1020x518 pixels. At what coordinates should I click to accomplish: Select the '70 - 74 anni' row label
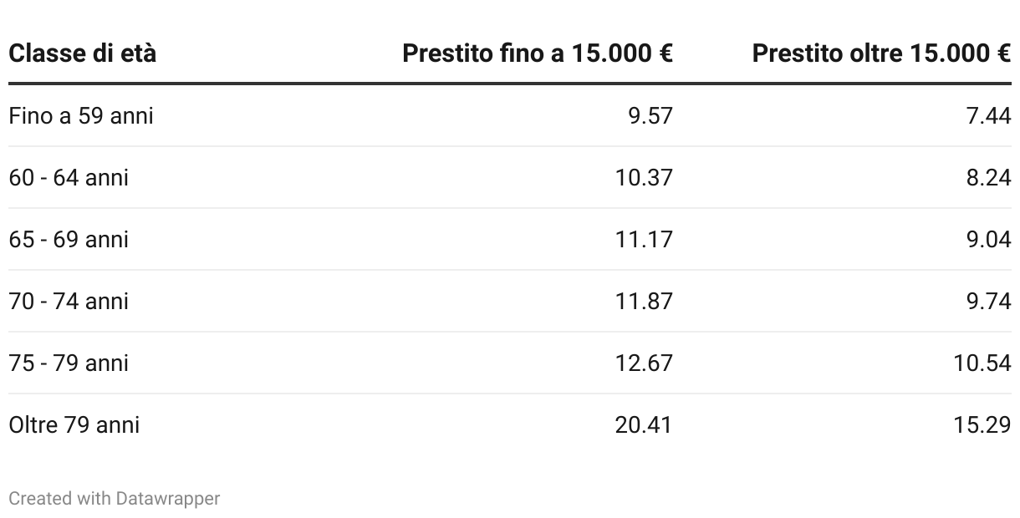click(69, 301)
